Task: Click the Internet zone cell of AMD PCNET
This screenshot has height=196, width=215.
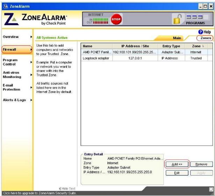Action: [196, 52]
